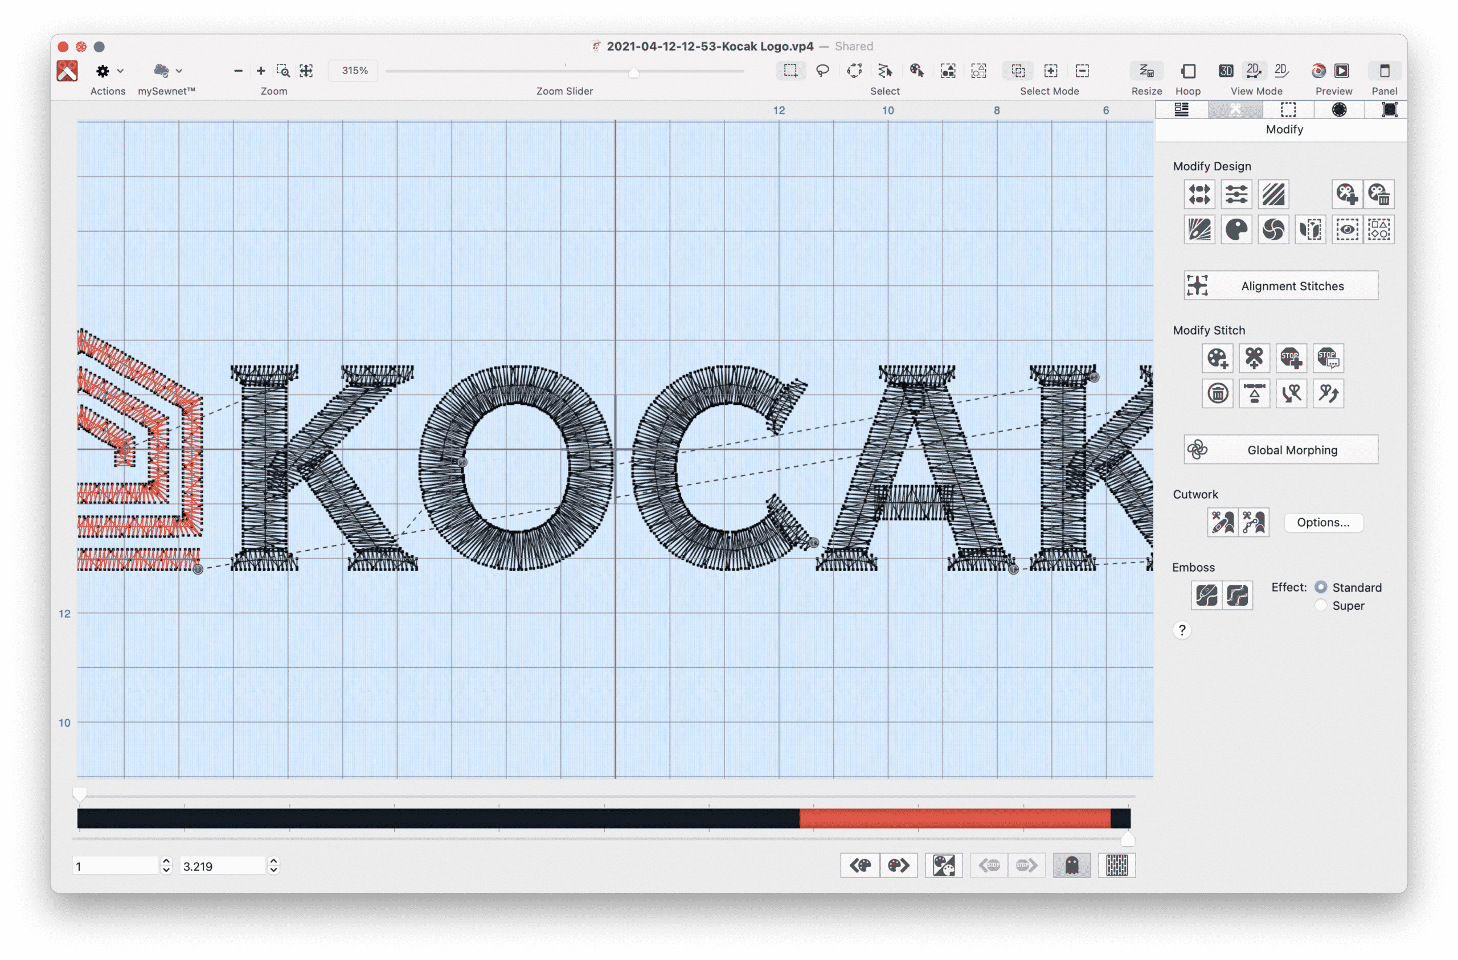
Task: Click the Zoom Slider handle
Action: point(634,72)
